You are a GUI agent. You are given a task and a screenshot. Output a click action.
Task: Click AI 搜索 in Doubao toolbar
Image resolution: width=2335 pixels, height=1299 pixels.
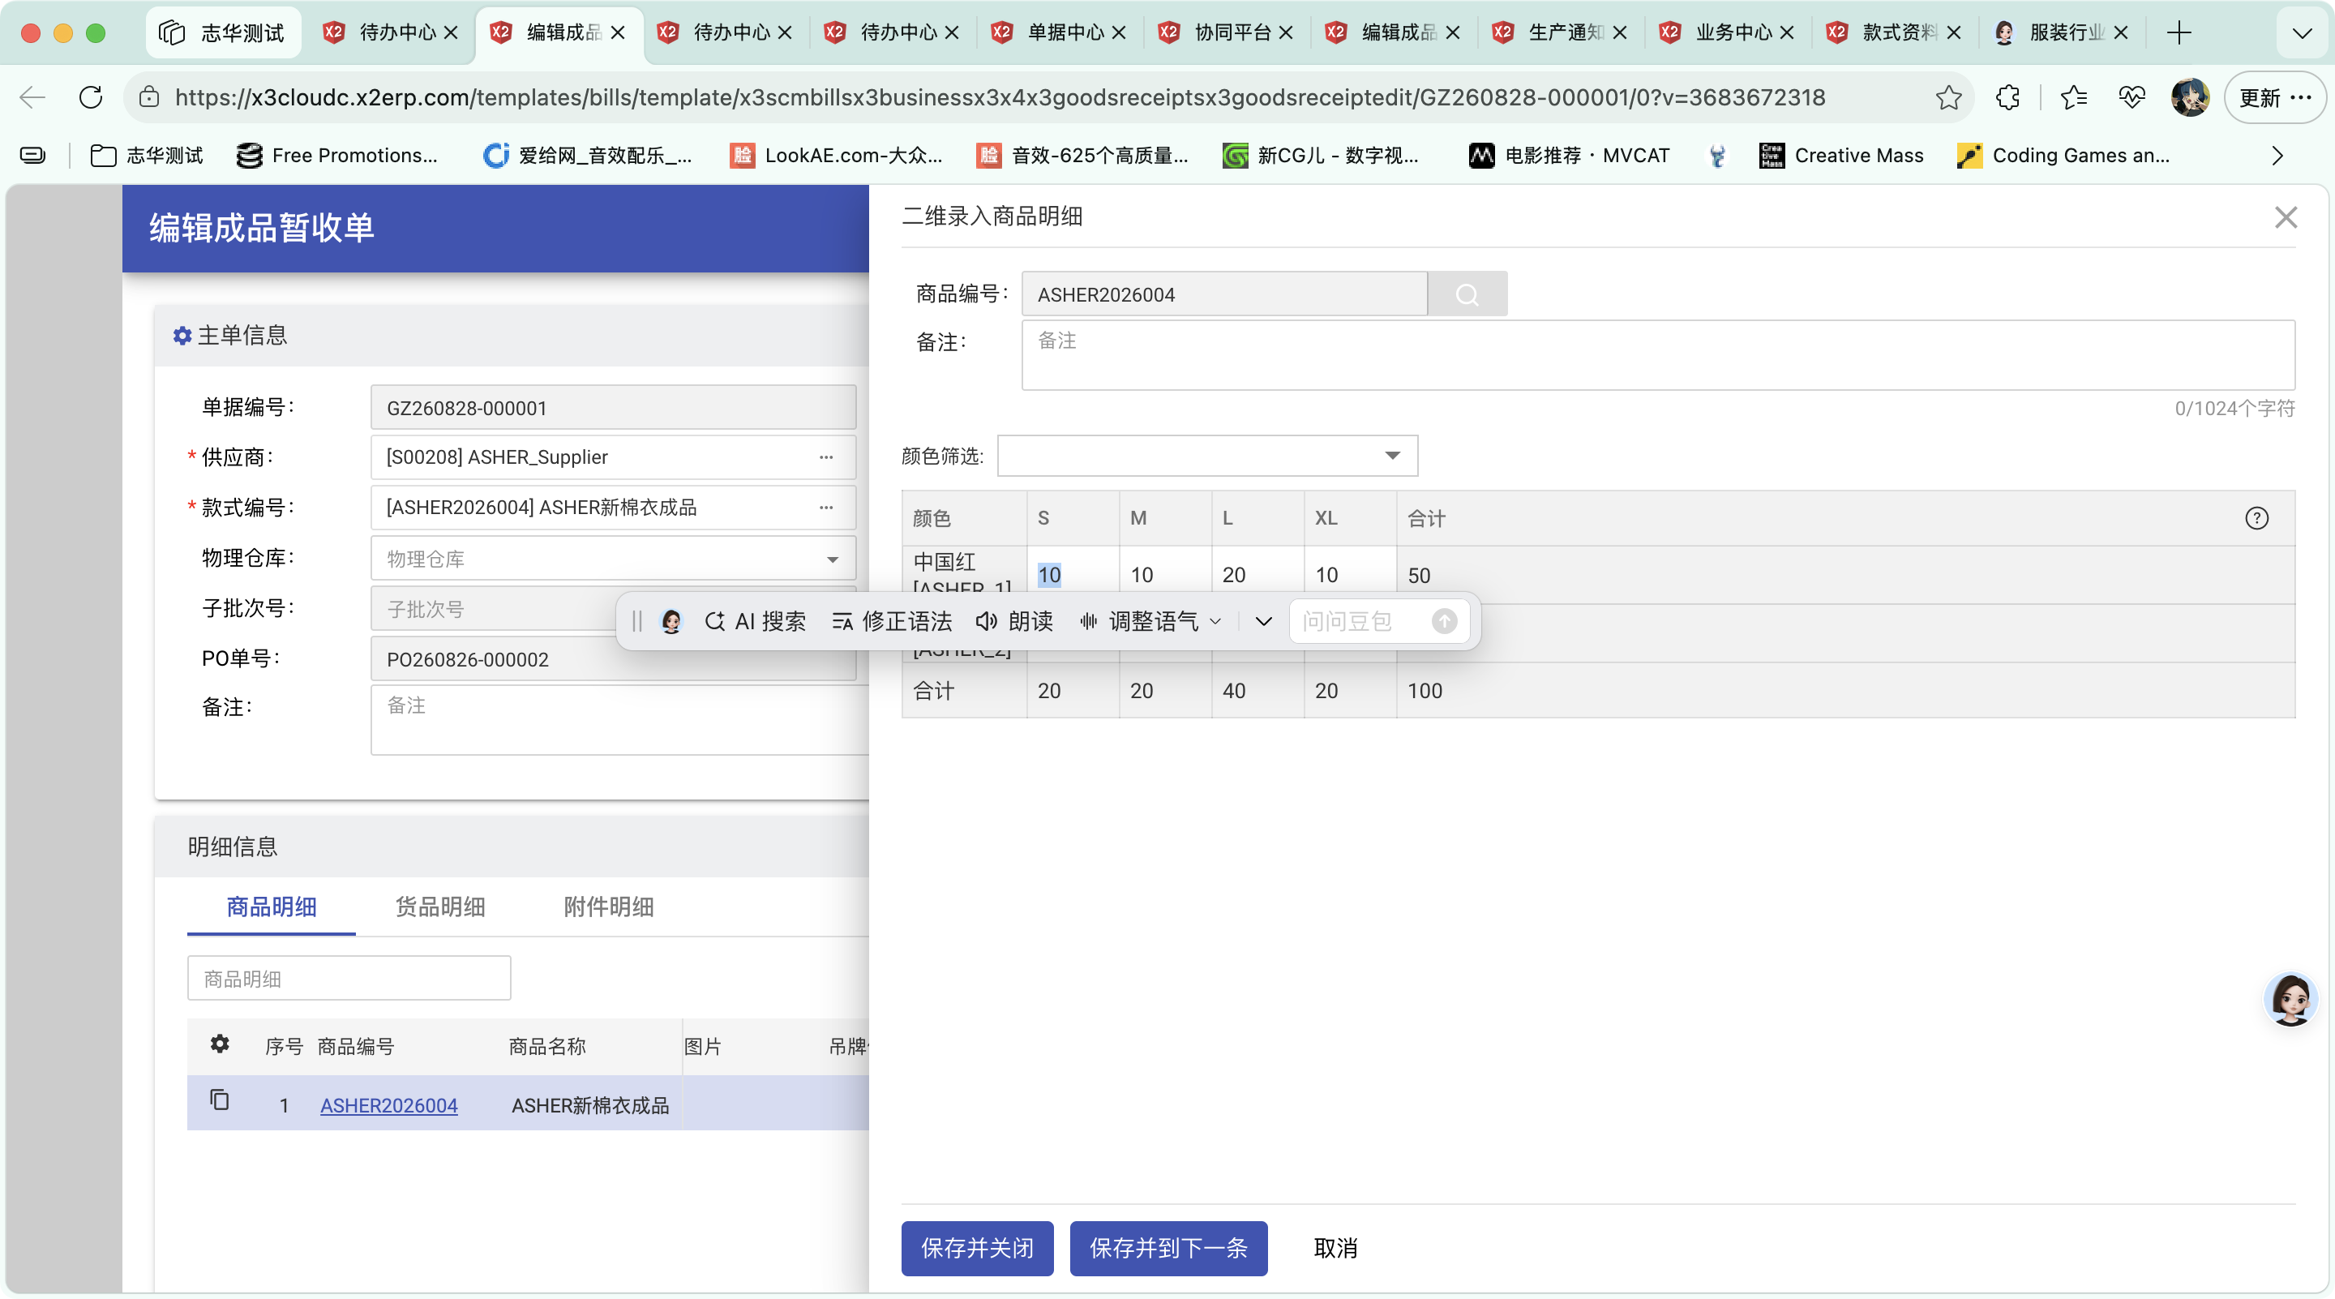[755, 622]
